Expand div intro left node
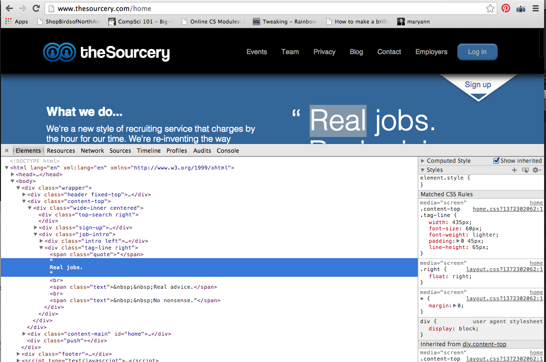Image resolution: width=546 pixels, height=362 pixels. click(x=41, y=241)
